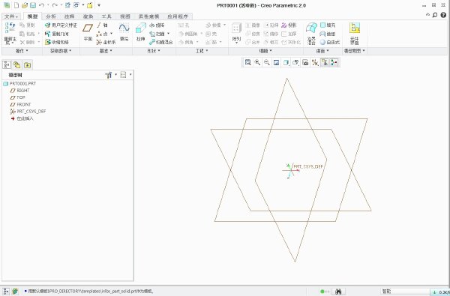Select the Boundary Blend (边界混合) surface tool
This screenshot has width=450, height=296.
[x=311, y=34]
